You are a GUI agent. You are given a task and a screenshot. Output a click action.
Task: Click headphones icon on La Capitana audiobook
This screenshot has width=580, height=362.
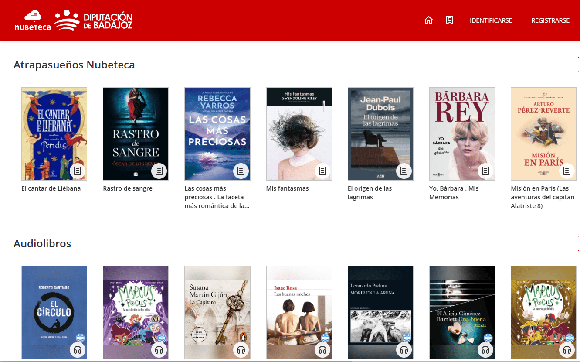241,350
